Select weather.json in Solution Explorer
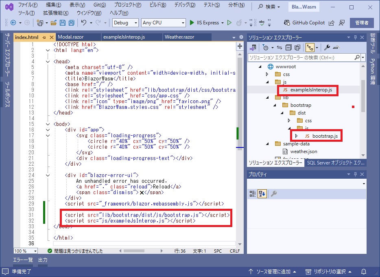Viewport: 380px width, 277px height. (304, 151)
